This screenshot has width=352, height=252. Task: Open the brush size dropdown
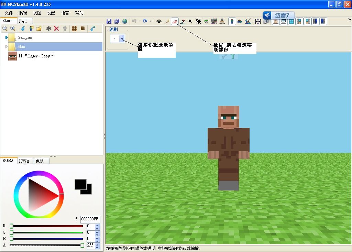[122, 39]
